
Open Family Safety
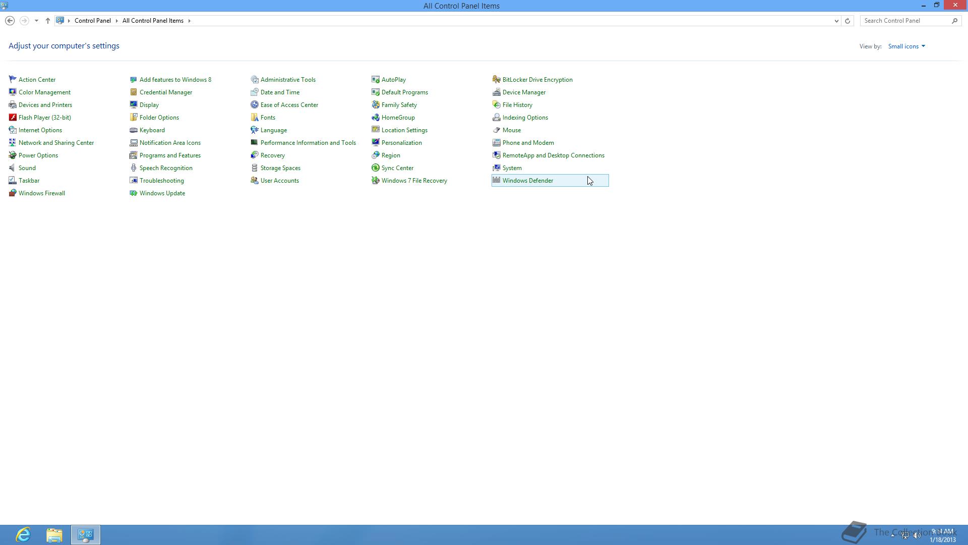click(399, 104)
